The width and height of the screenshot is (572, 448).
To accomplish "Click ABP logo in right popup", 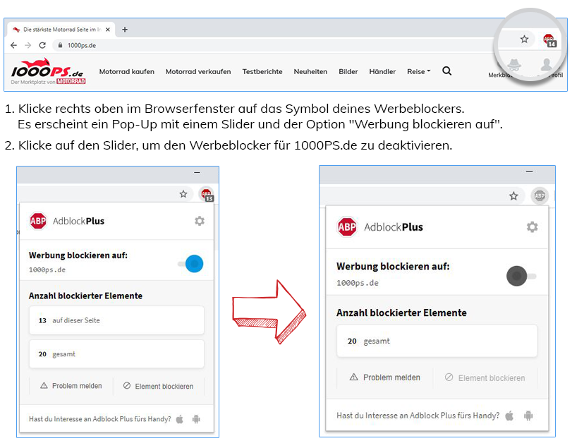I will point(347,227).
